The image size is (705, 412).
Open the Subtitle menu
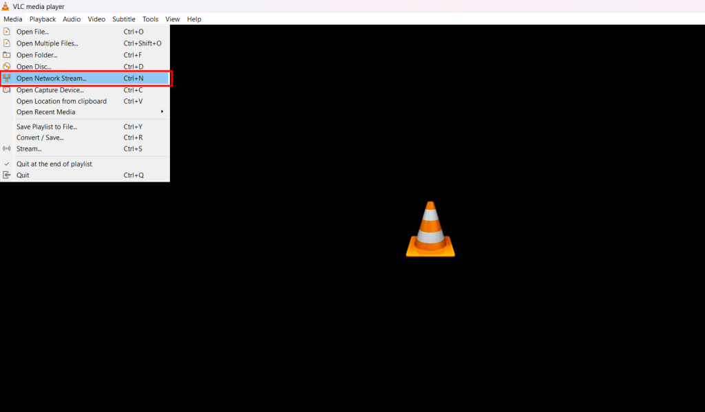coord(124,19)
